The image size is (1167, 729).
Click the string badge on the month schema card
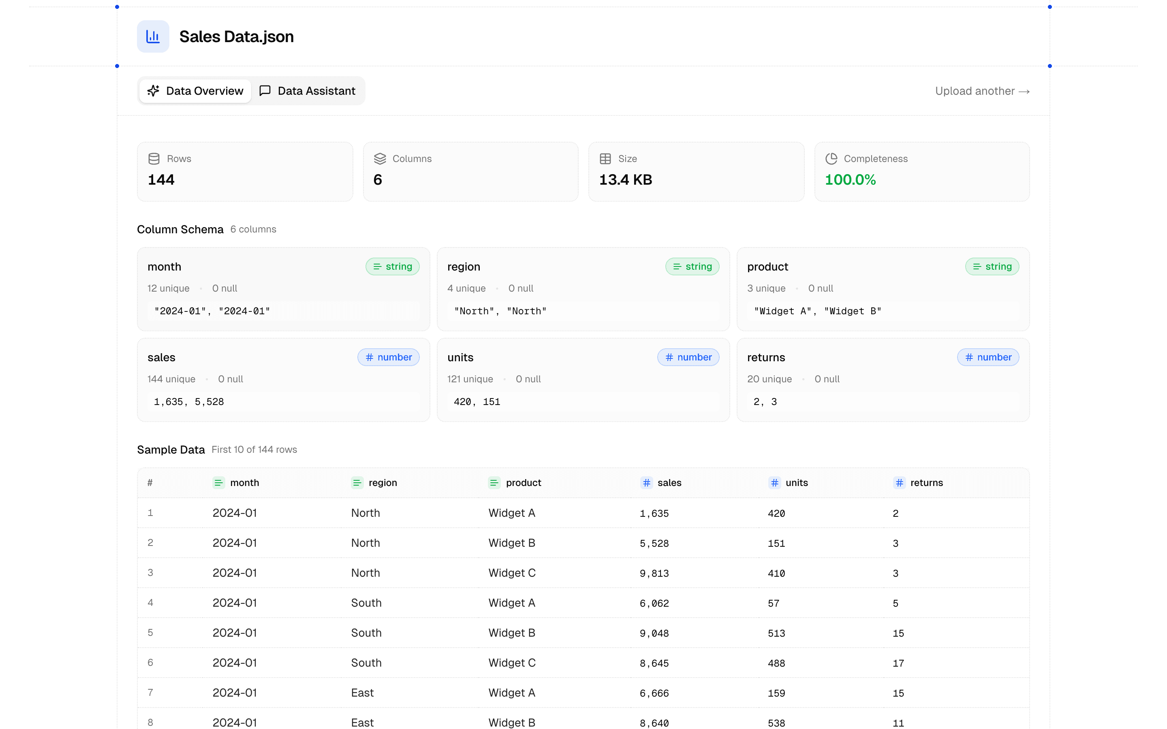[x=393, y=266]
